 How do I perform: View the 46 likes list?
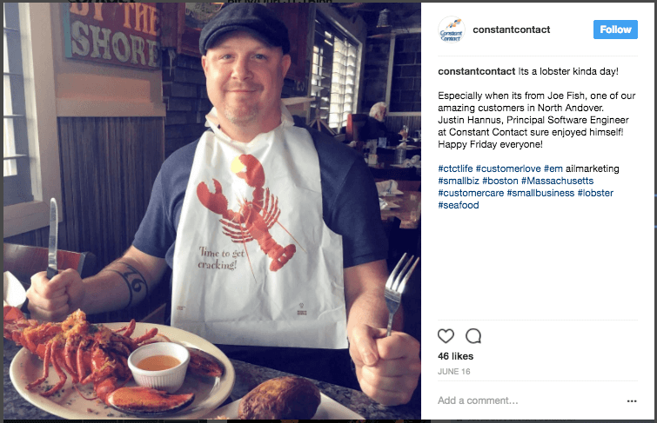[x=455, y=356]
